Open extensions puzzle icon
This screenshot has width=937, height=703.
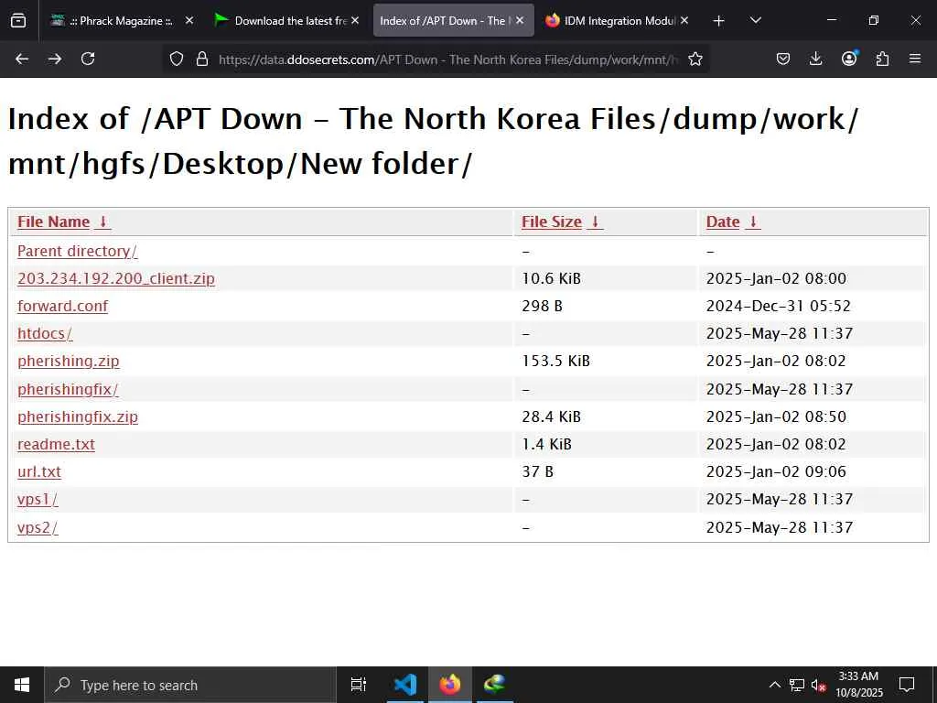[x=882, y=59]
